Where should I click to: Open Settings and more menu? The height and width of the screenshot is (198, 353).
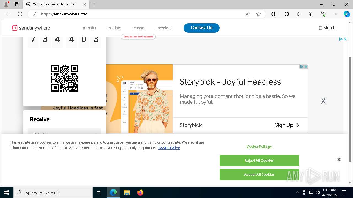pos(335,14)
